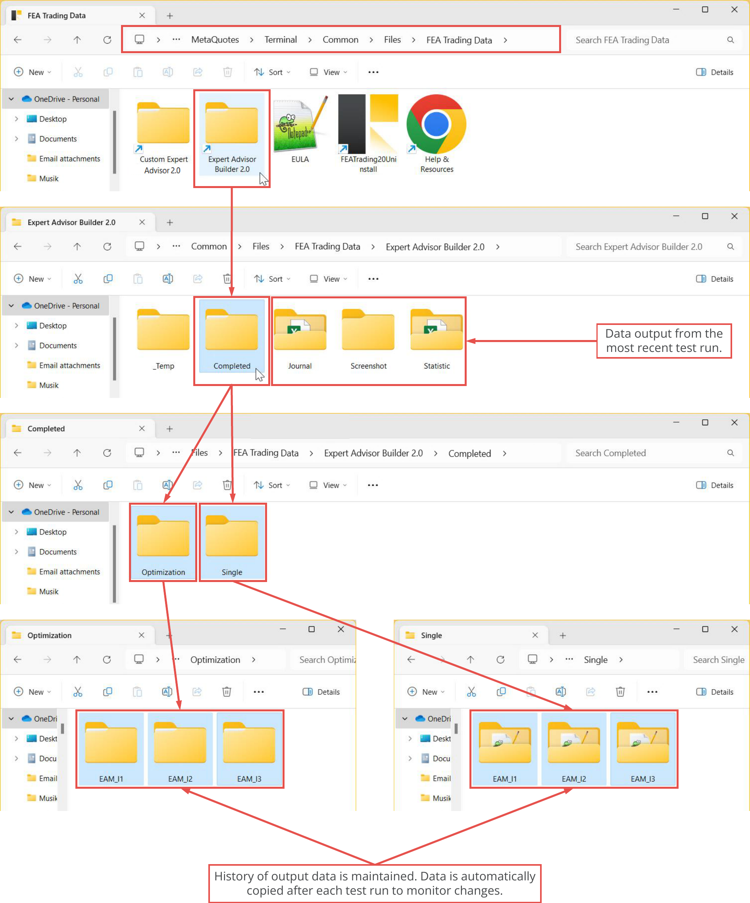Open EAM_I2 folder in Single window
This screenshot has height=903, width=750.
pos(574,749)
